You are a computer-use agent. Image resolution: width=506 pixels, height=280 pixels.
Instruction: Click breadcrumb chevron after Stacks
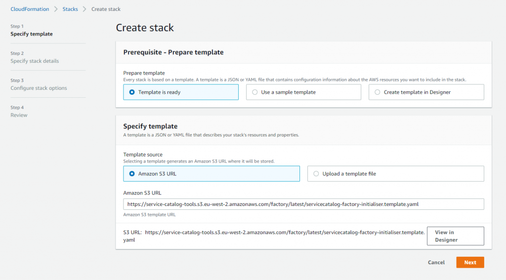point(84,9)
